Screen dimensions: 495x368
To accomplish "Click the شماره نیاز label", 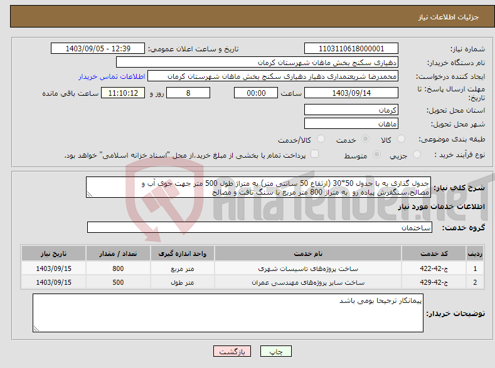I will 467,49.
